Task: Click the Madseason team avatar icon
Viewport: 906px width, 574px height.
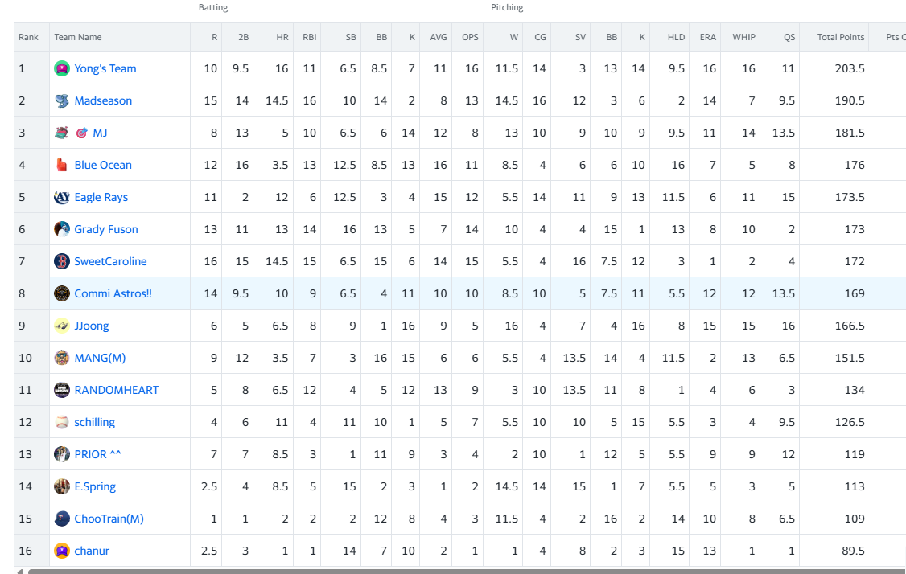Action: pyautogui.click(x=62, y=101)
